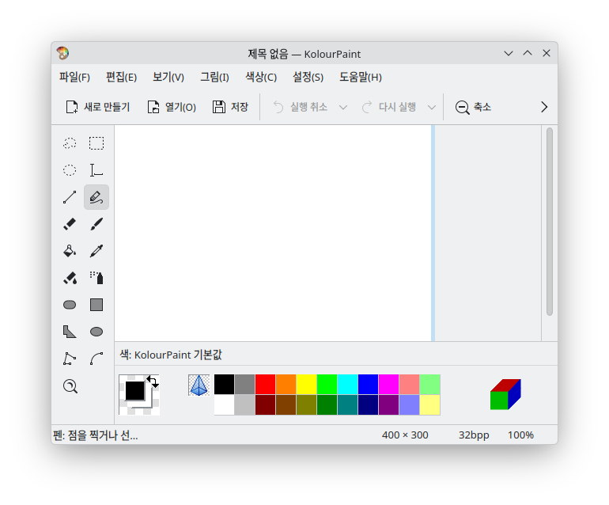
Task: Click the 열기(O) toolbar button
Action: coord(172,107)
